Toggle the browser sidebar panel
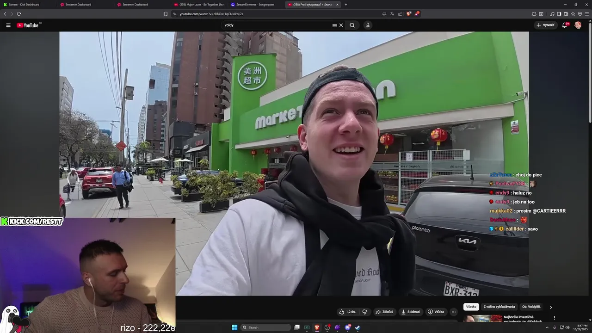This screenshot has width=592, height=333. point(559,14)
